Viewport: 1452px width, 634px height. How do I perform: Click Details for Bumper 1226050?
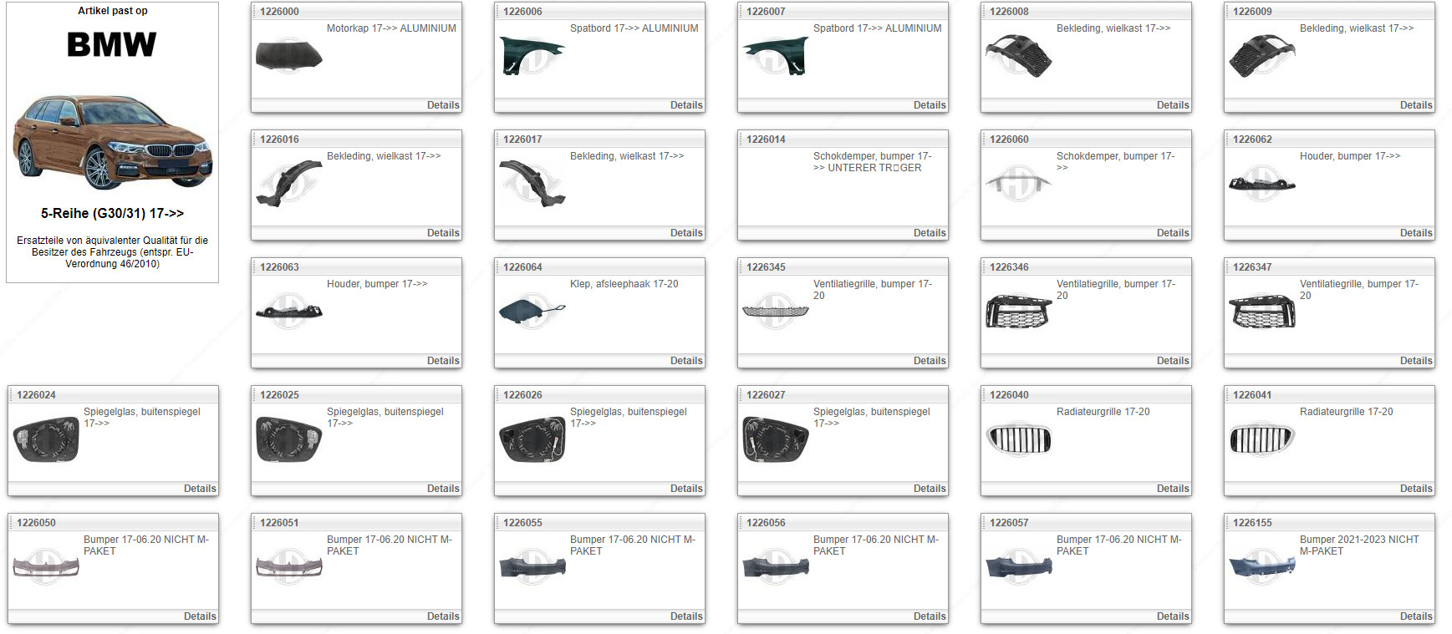(200, 616)
